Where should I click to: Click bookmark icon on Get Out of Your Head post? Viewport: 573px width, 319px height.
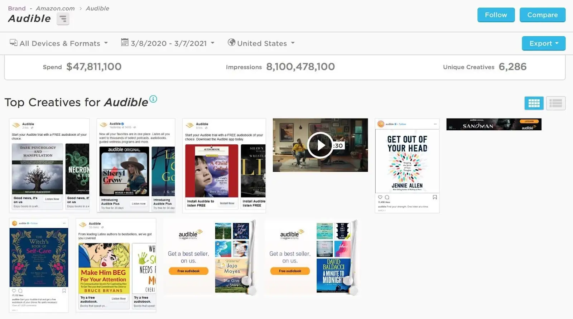click(x=435, y=197)
